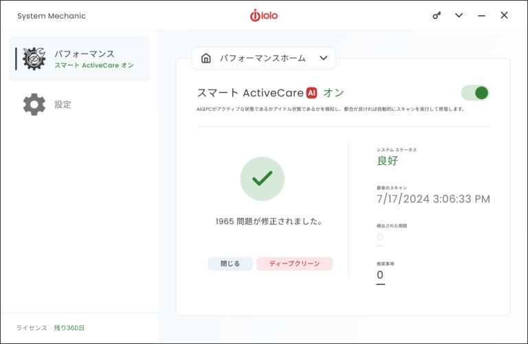528x344 pixels.
Task: Click the 閉じる button
Action: 230,264
